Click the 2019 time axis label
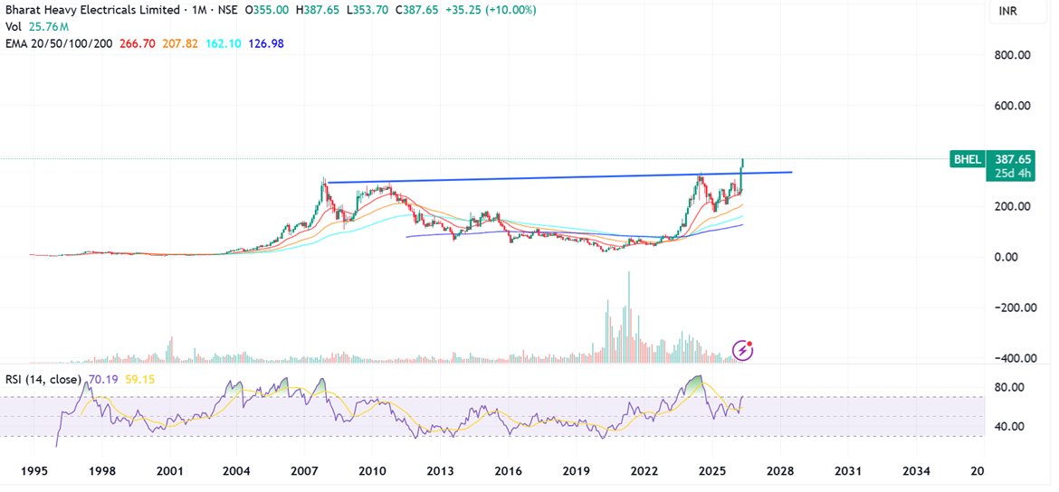 [x=576, y=470]
